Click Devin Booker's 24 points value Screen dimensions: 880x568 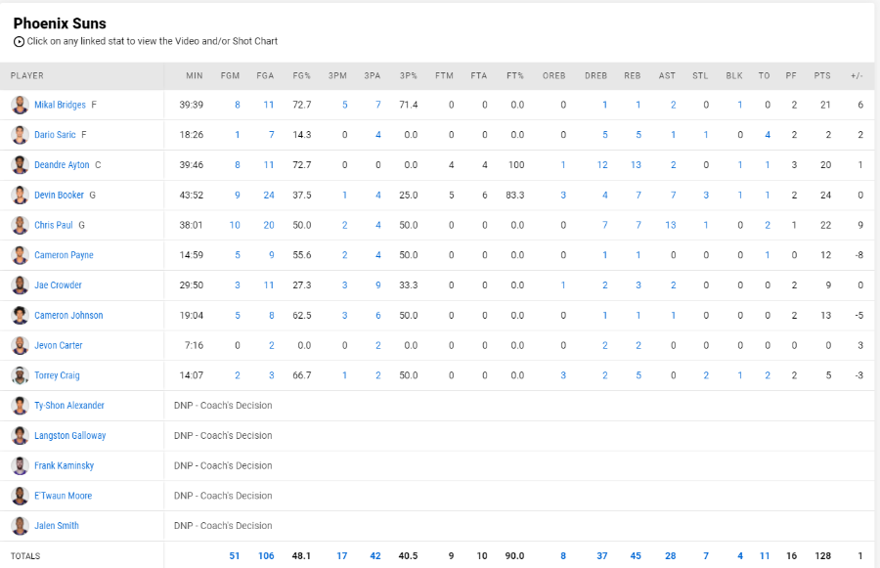(x=825, y=196)
